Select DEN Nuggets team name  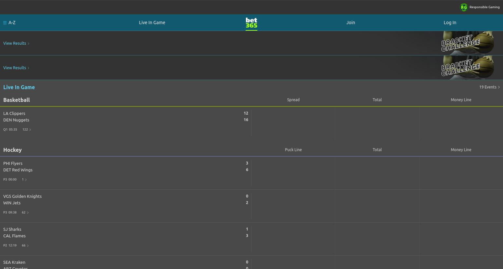(x=16, y=120)
